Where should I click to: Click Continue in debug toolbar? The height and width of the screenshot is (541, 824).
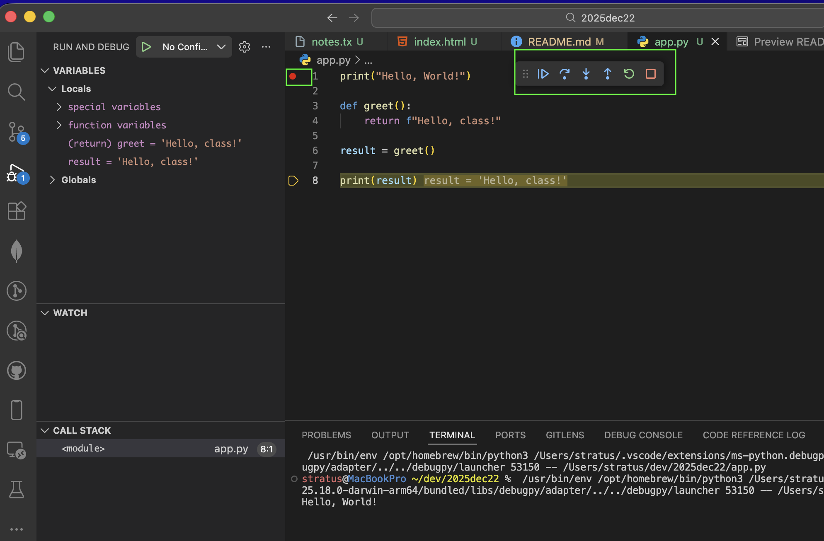pos(543,74)
